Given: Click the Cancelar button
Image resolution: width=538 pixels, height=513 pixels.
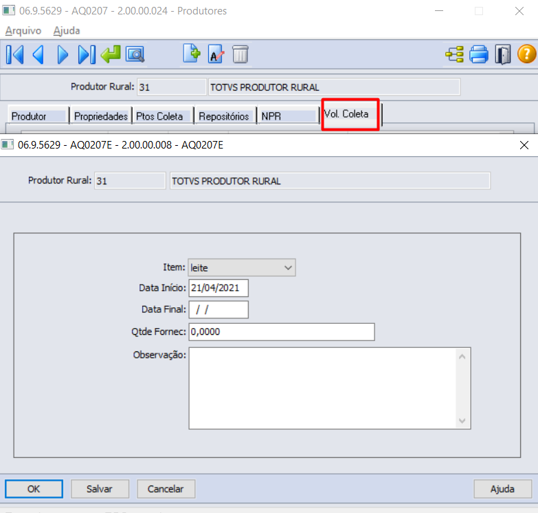Looking at the screenshot, I should click(x=166, y=489).
